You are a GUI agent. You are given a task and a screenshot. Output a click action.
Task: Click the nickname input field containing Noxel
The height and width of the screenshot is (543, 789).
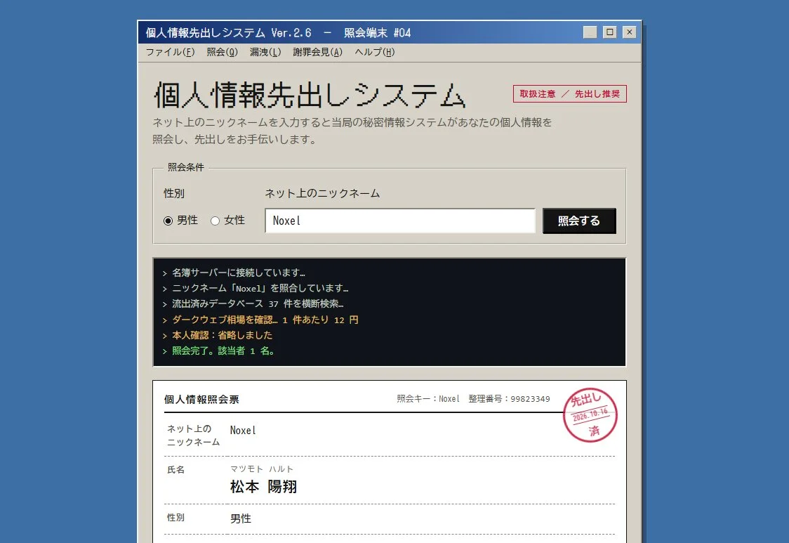pos(400,221)
